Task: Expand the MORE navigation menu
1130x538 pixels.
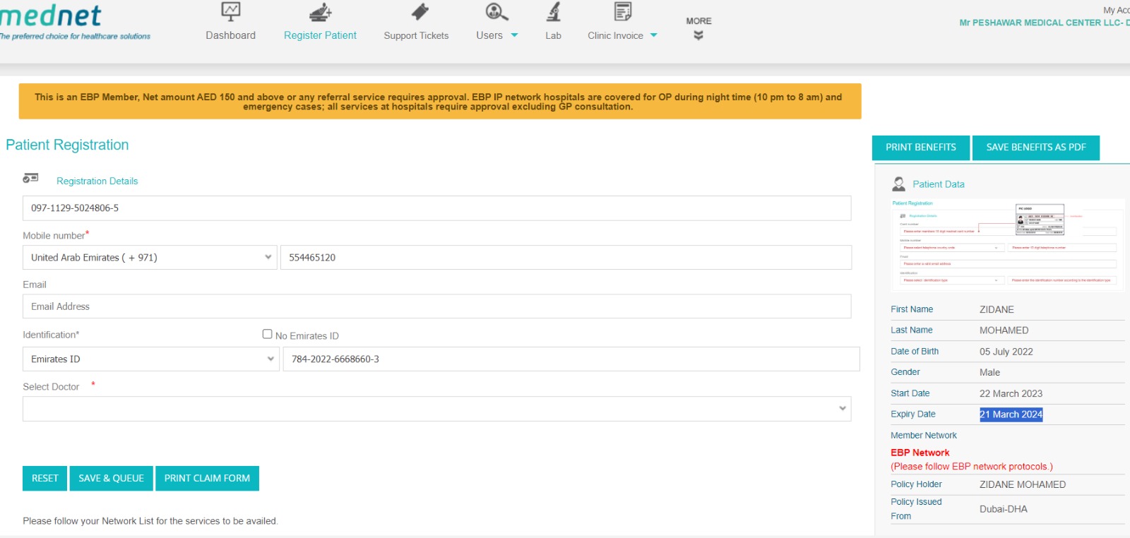Action: point(698,28)
